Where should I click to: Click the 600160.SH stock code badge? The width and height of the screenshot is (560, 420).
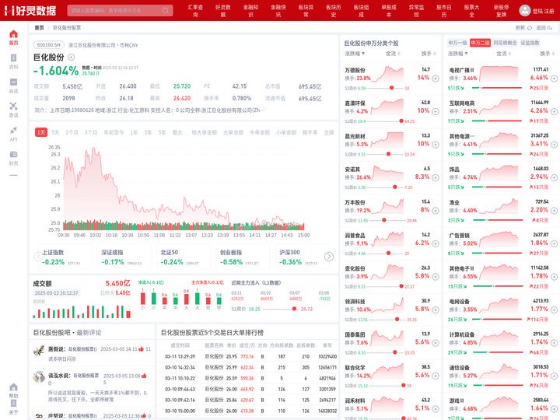[49, 45]
